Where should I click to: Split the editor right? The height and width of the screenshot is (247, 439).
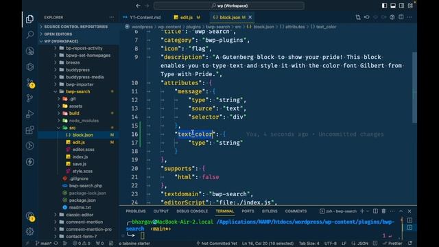pos(401,17)
